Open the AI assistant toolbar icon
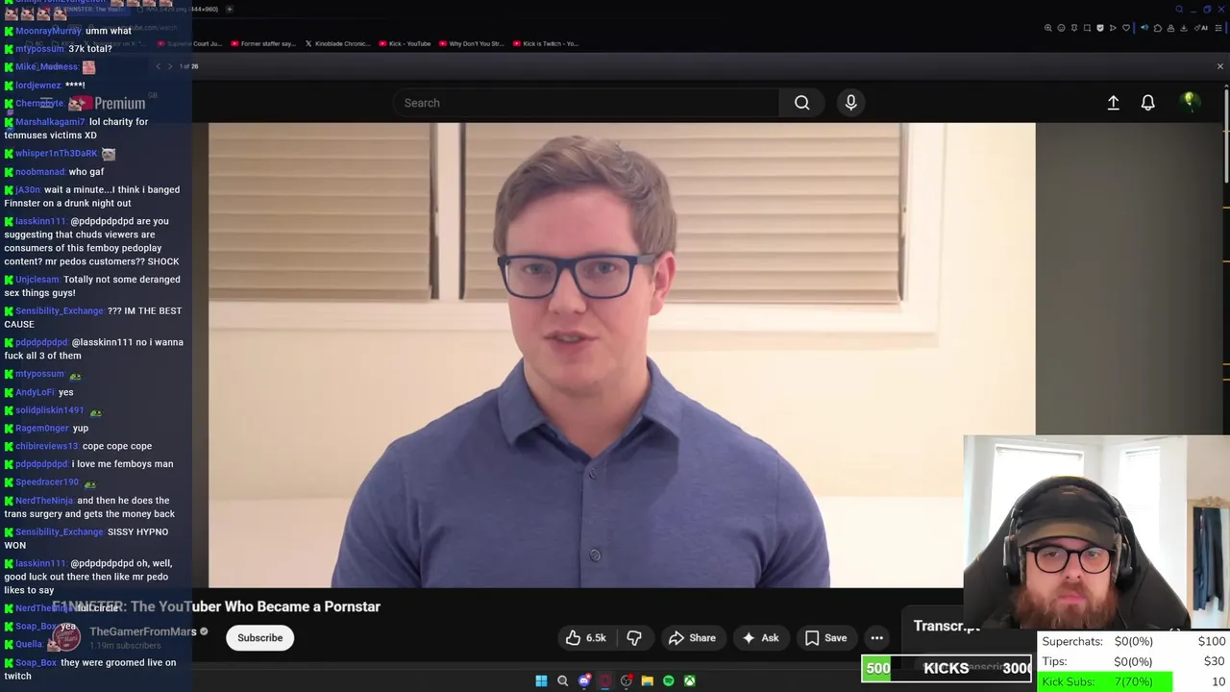Screen dimensions: 1230x692 coord(1201,28)
